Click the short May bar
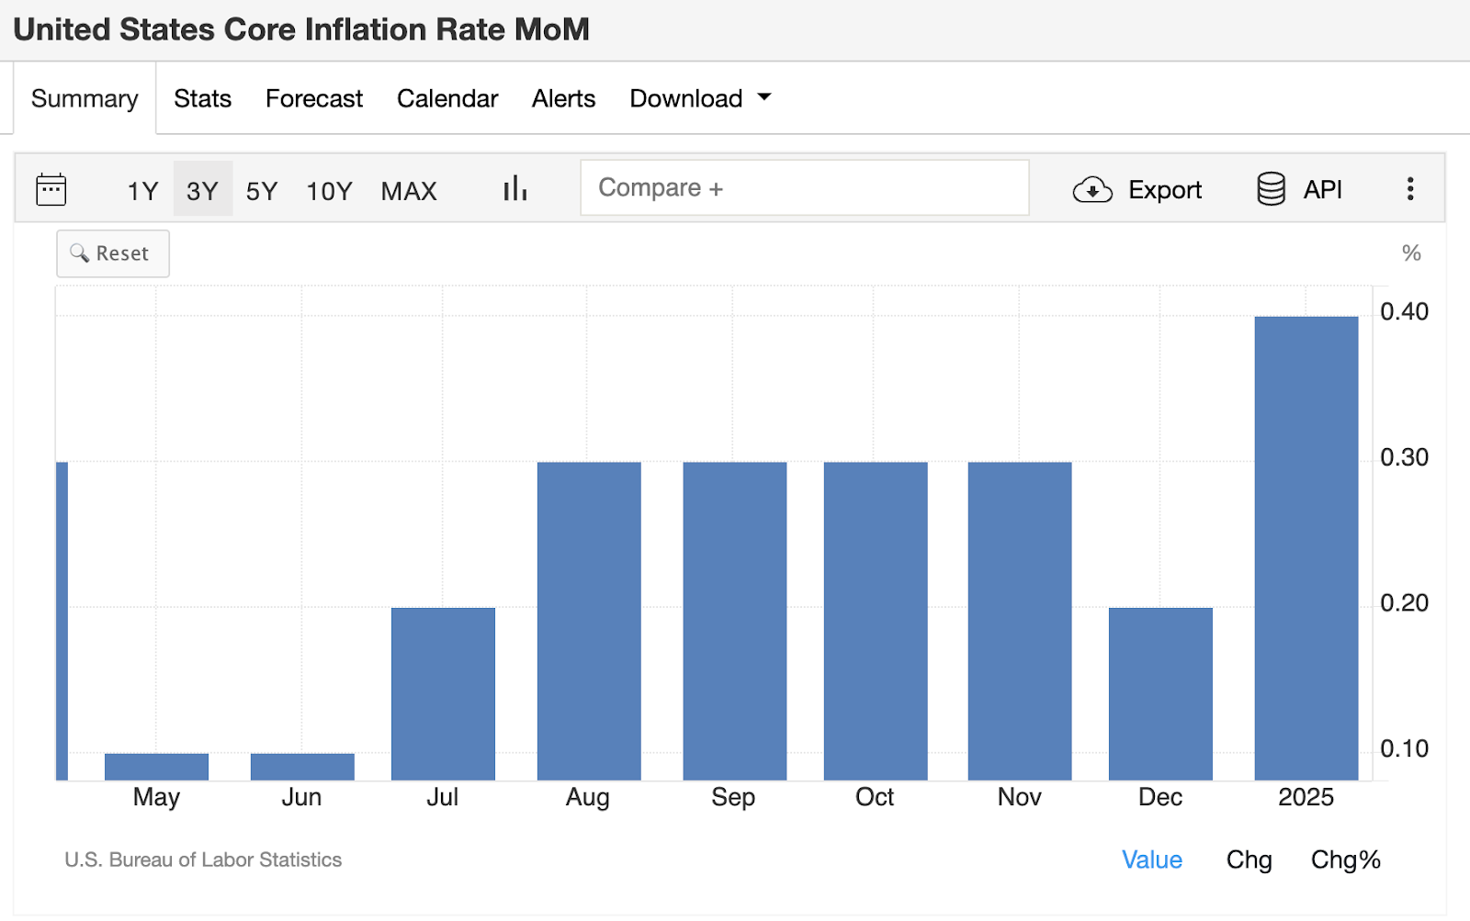1470x921 pixels. tap(156, 767)
